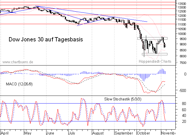Click the June month label
The width and height of the screenshot is (187, 135).
pyautogui.click(x=50, y=133)
